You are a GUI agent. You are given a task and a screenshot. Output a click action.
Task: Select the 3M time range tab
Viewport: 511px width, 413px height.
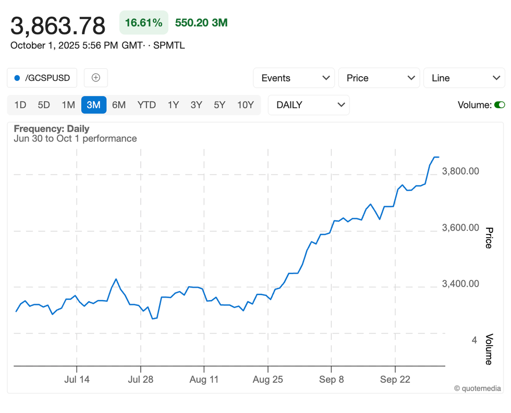click(x=93, y=105)
